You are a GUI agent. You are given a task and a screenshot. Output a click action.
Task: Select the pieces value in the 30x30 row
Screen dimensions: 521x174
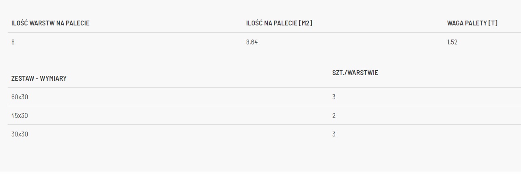334,134
